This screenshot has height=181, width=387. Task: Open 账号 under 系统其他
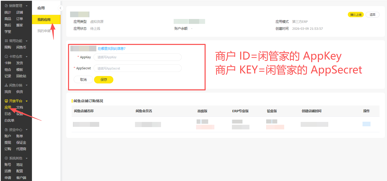[8, 165]
